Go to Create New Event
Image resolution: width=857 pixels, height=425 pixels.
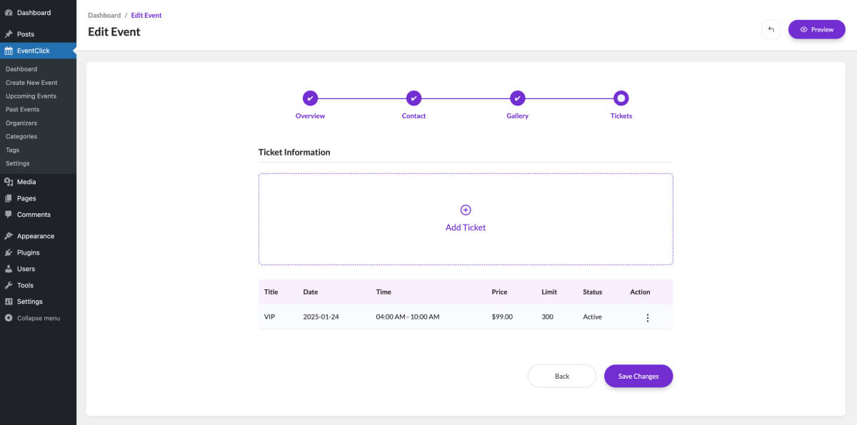(31, 83)
